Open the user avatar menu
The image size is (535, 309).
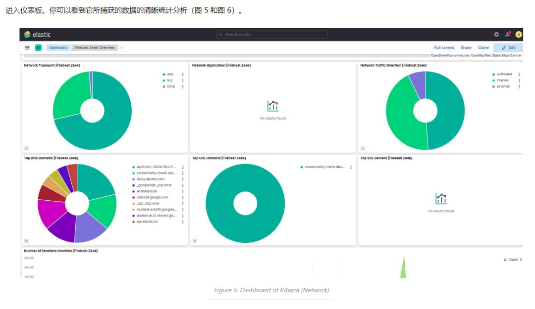click(x=519, y=35)
